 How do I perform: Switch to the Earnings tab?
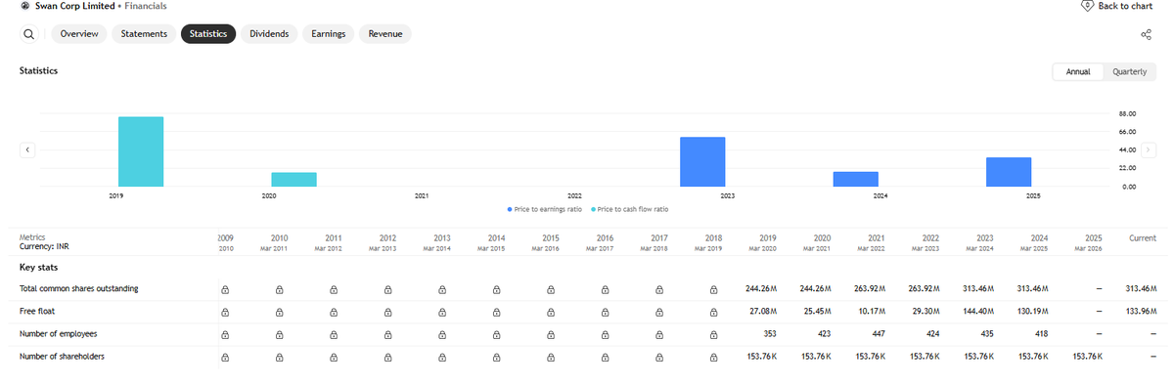pyautogui.click(x=329, y=34)
